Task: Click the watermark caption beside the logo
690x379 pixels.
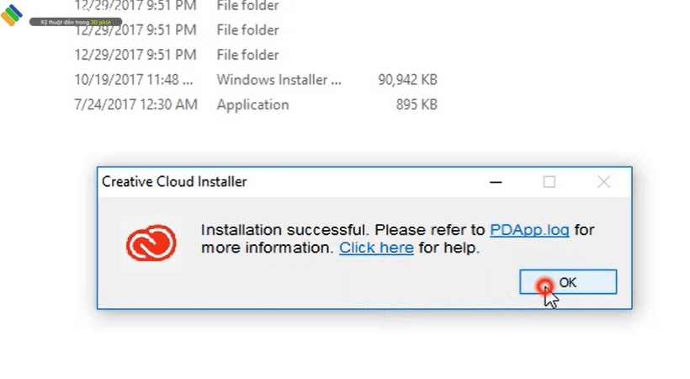Action: [74, 21]
